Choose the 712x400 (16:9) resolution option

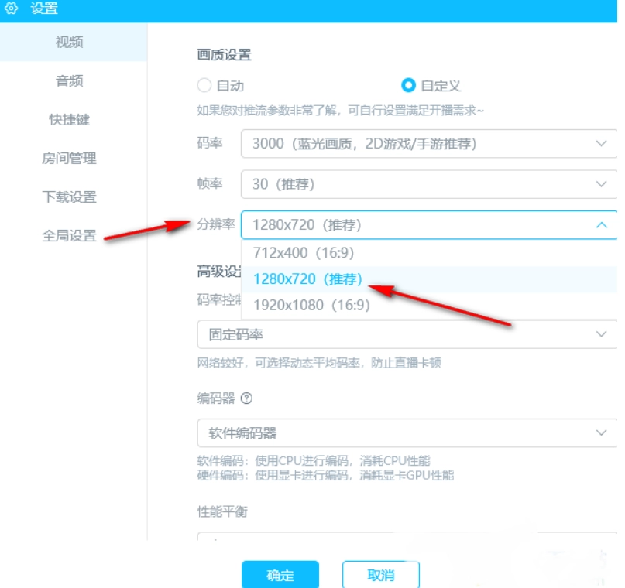[x=300, y=253]
